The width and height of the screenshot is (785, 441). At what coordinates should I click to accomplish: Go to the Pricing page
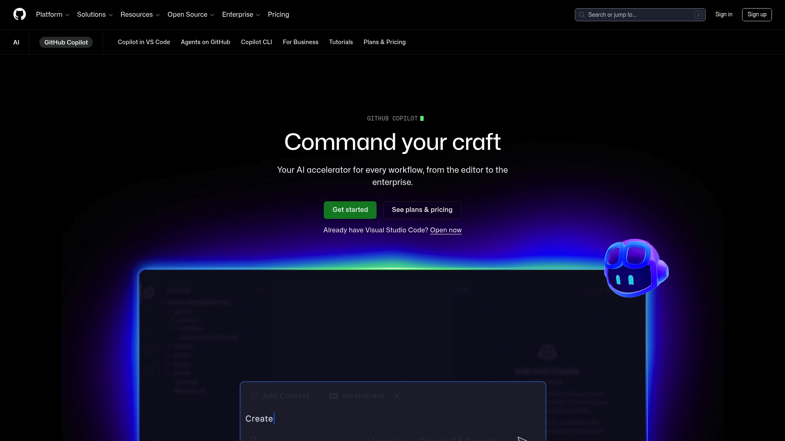(278, 14)
